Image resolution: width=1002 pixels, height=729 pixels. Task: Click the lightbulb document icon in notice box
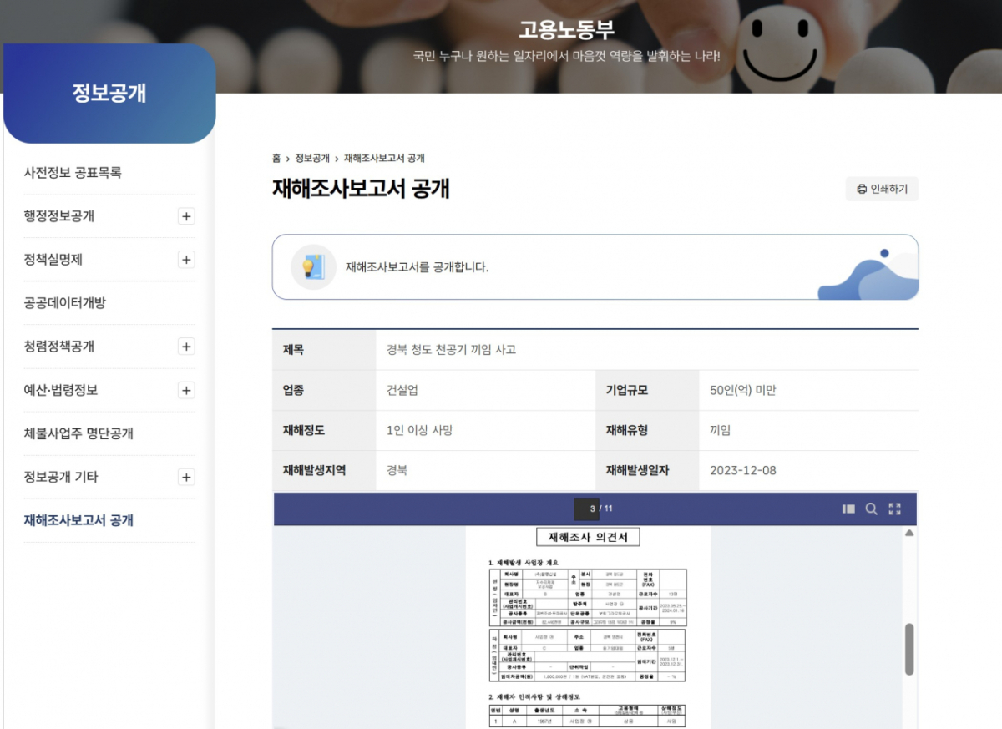[x=313, y=266]
